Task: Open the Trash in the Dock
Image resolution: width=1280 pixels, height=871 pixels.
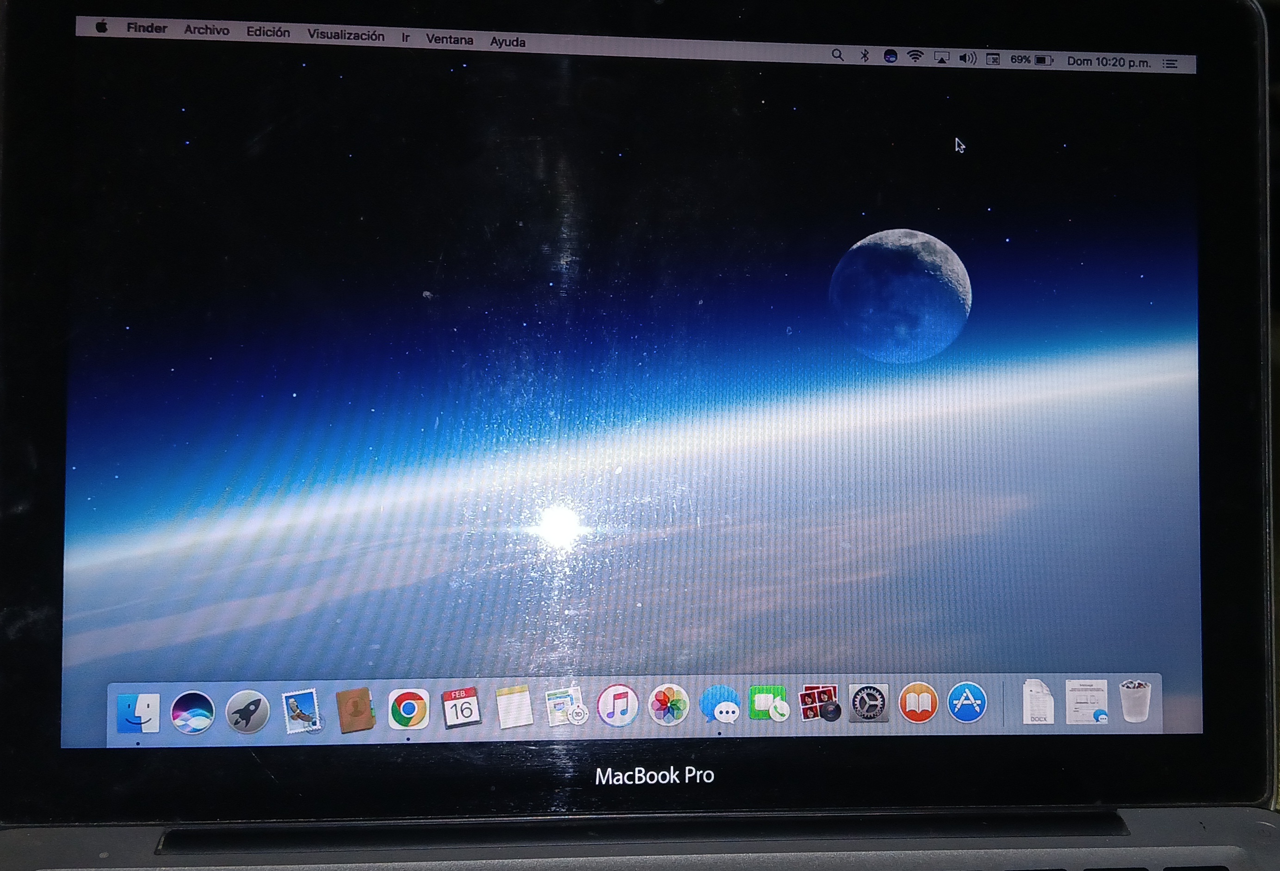Action: [x=1135, y=701]
